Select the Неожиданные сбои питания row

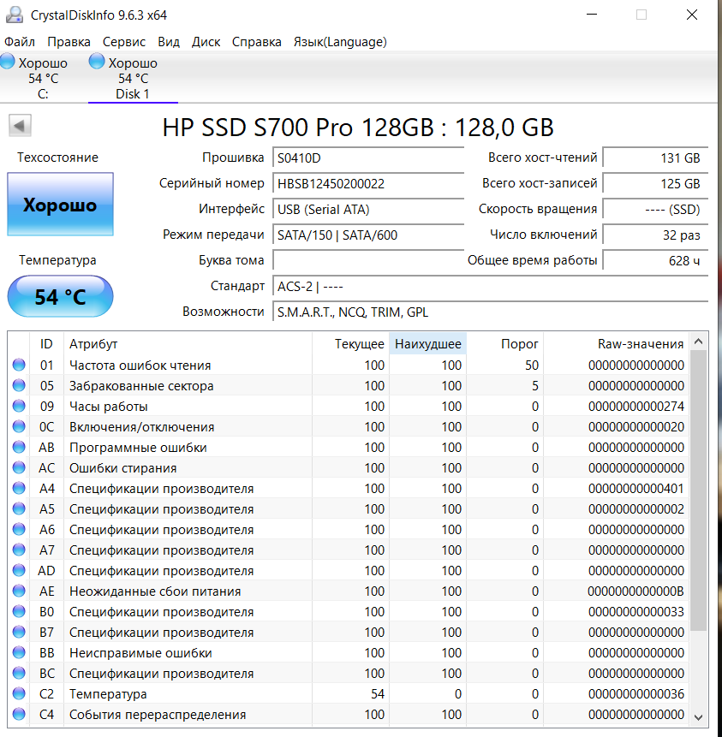coord(348,591)
